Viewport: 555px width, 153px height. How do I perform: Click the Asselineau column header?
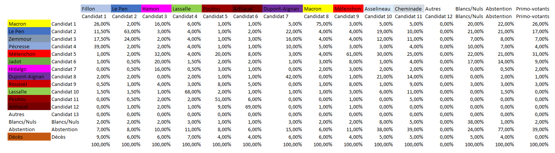(378, 9)
